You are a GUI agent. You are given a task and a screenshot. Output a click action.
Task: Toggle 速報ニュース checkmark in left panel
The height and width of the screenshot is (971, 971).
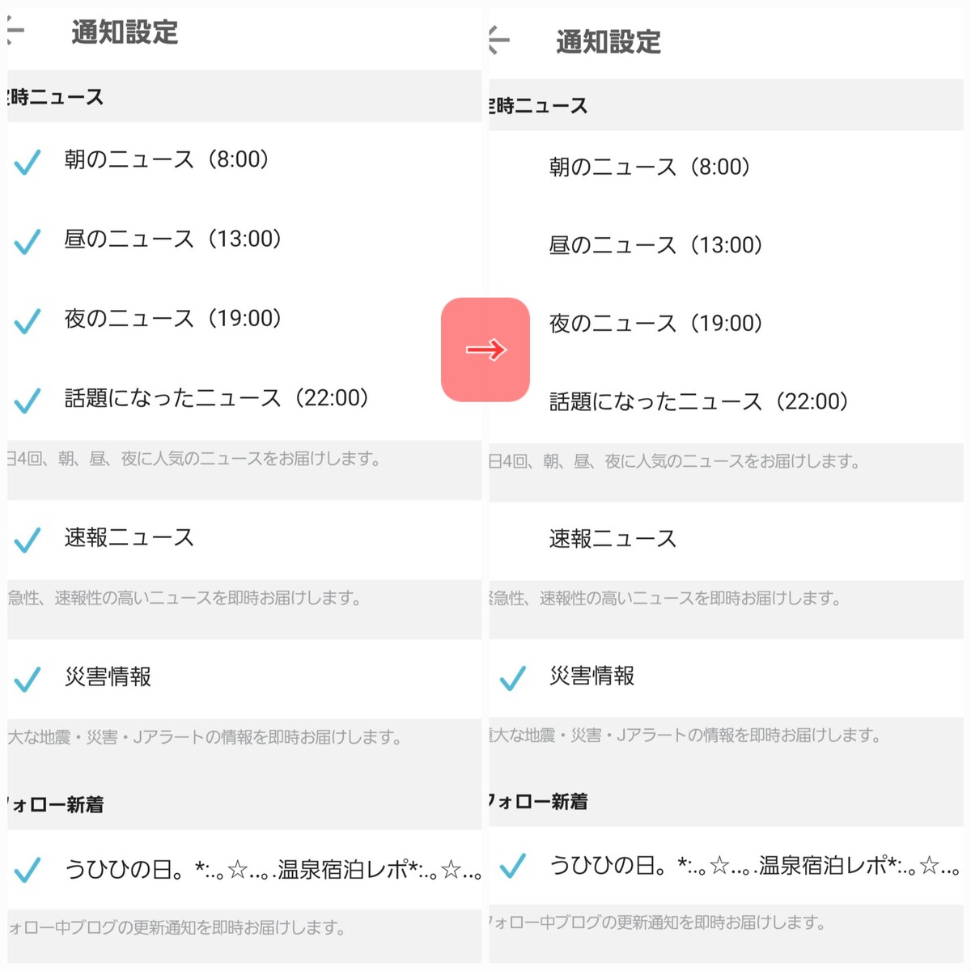(28, 540)
